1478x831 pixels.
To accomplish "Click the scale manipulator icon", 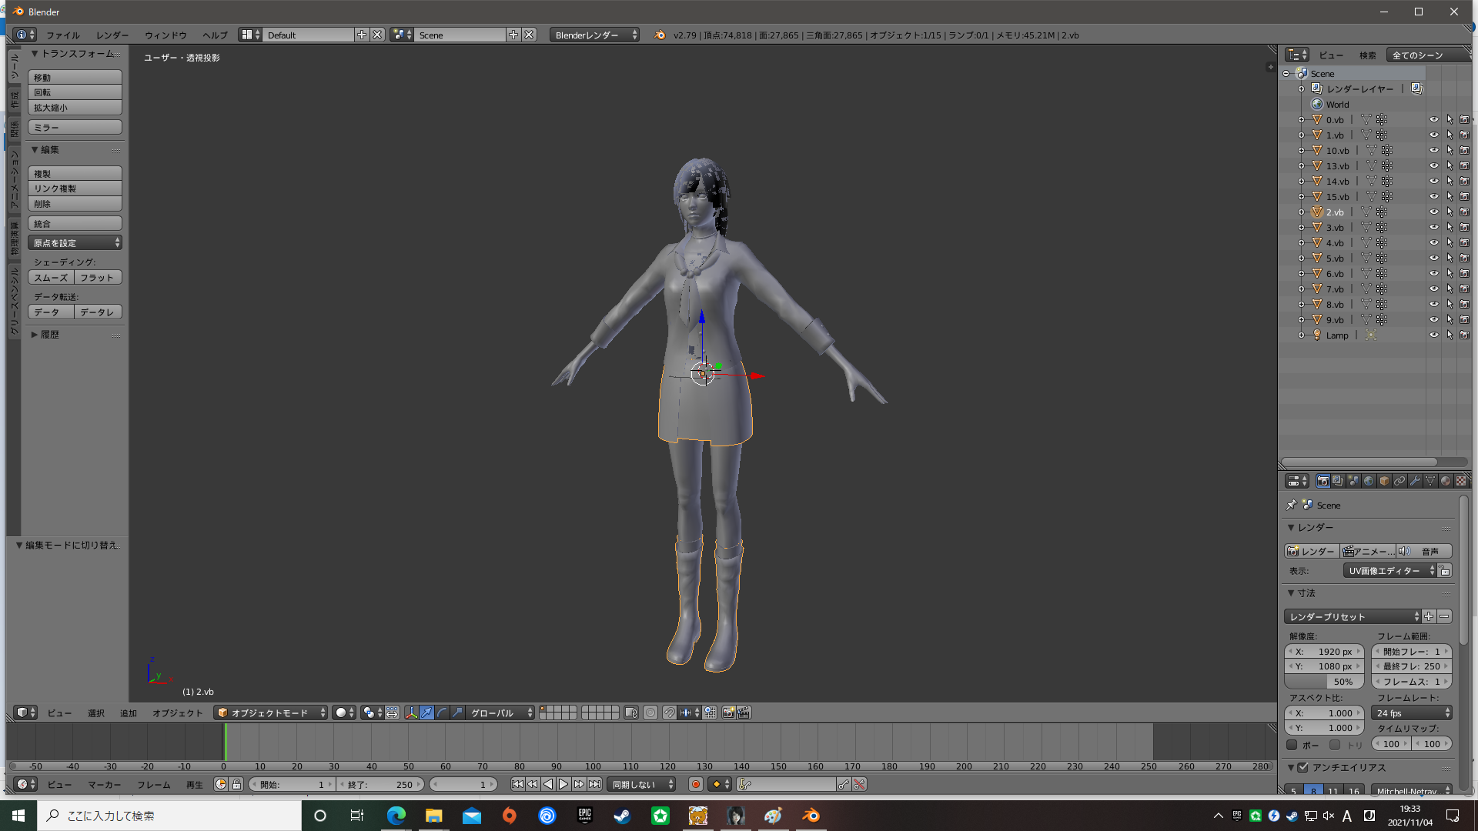I will point(457,713).
